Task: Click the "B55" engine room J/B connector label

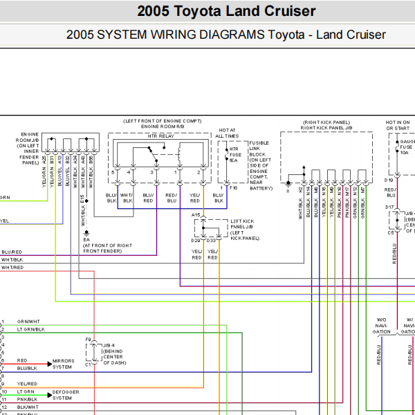Action: coord(91,160)
